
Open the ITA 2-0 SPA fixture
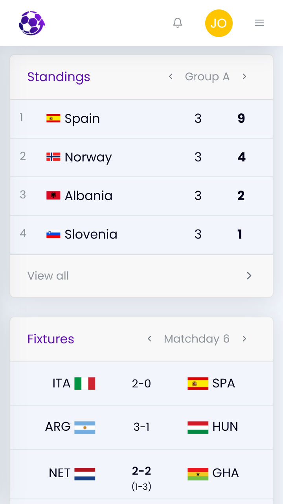click(x=141, y=384)
